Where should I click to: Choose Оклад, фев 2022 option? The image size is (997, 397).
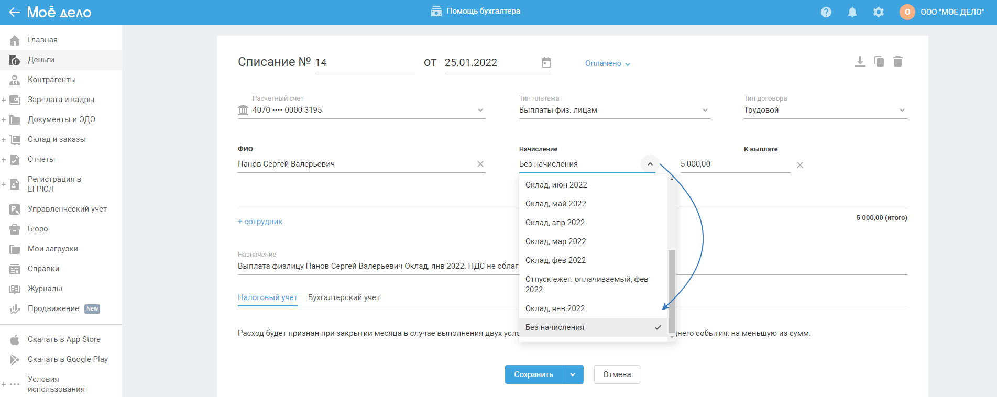[556, 260]
